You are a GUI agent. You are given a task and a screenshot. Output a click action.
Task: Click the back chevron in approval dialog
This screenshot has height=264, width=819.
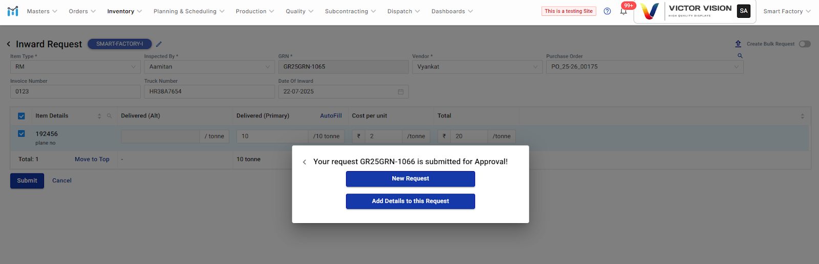coord(305,162)
